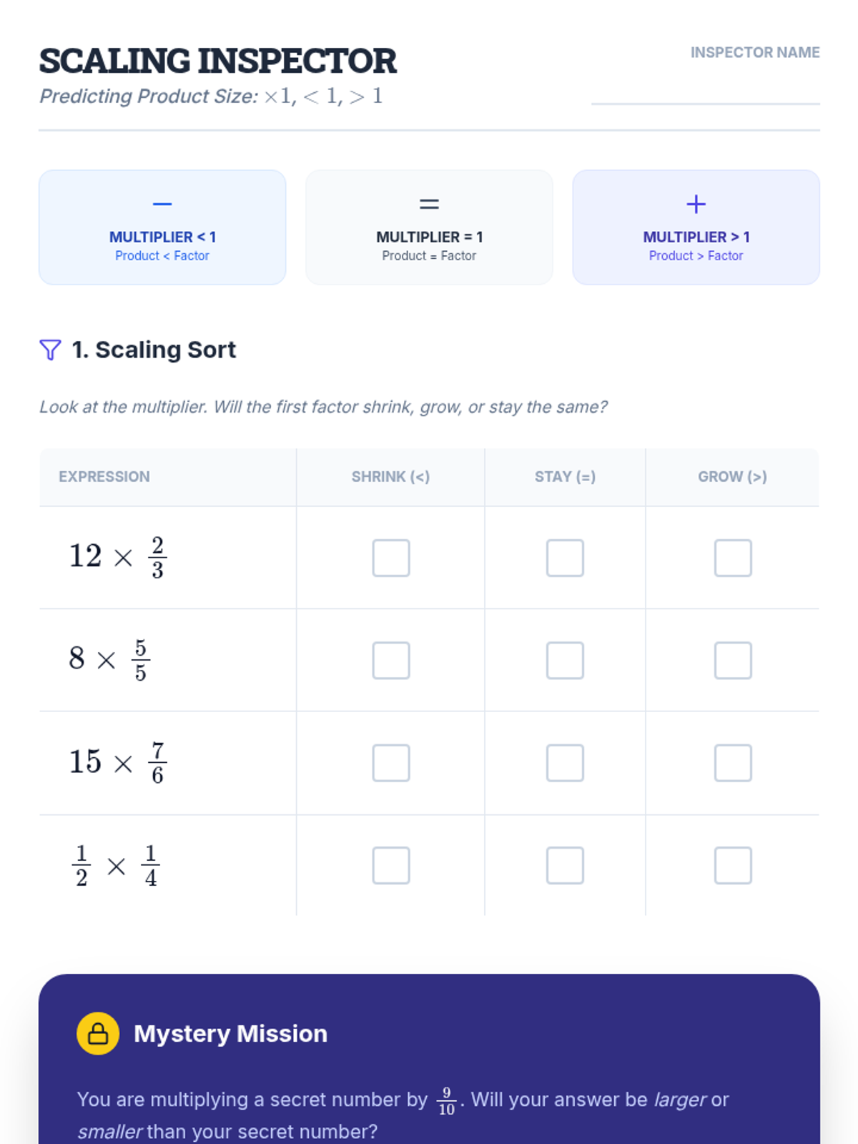This screenshot has width=858, height=1144.
Task: Click the Scaling Inspector title
Action: (x=217, y=61)
